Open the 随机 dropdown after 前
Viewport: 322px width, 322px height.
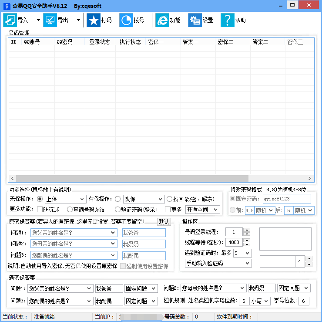click(x=265, y=210)
